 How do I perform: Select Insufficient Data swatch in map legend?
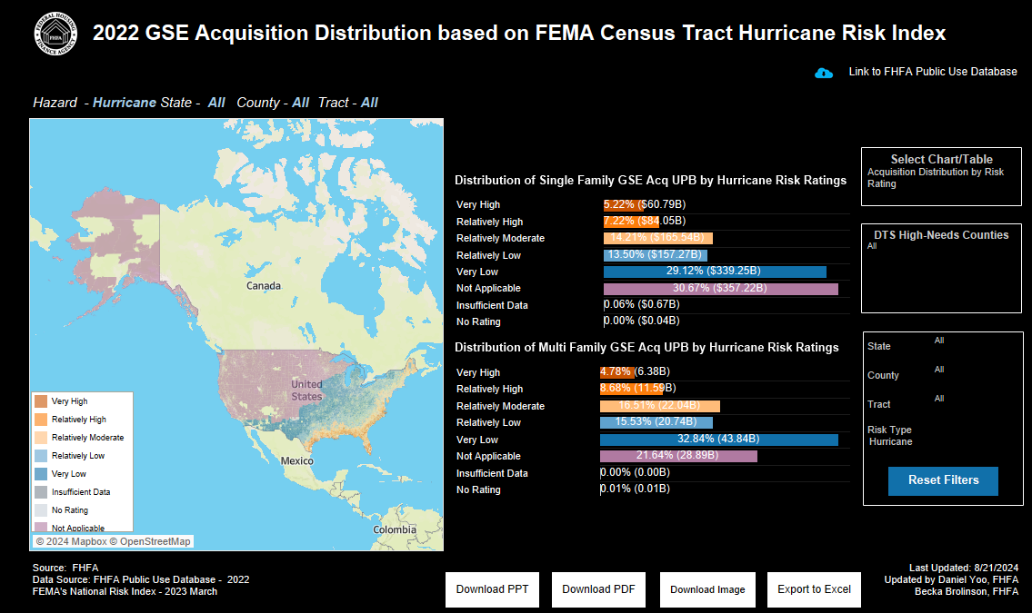41,492
